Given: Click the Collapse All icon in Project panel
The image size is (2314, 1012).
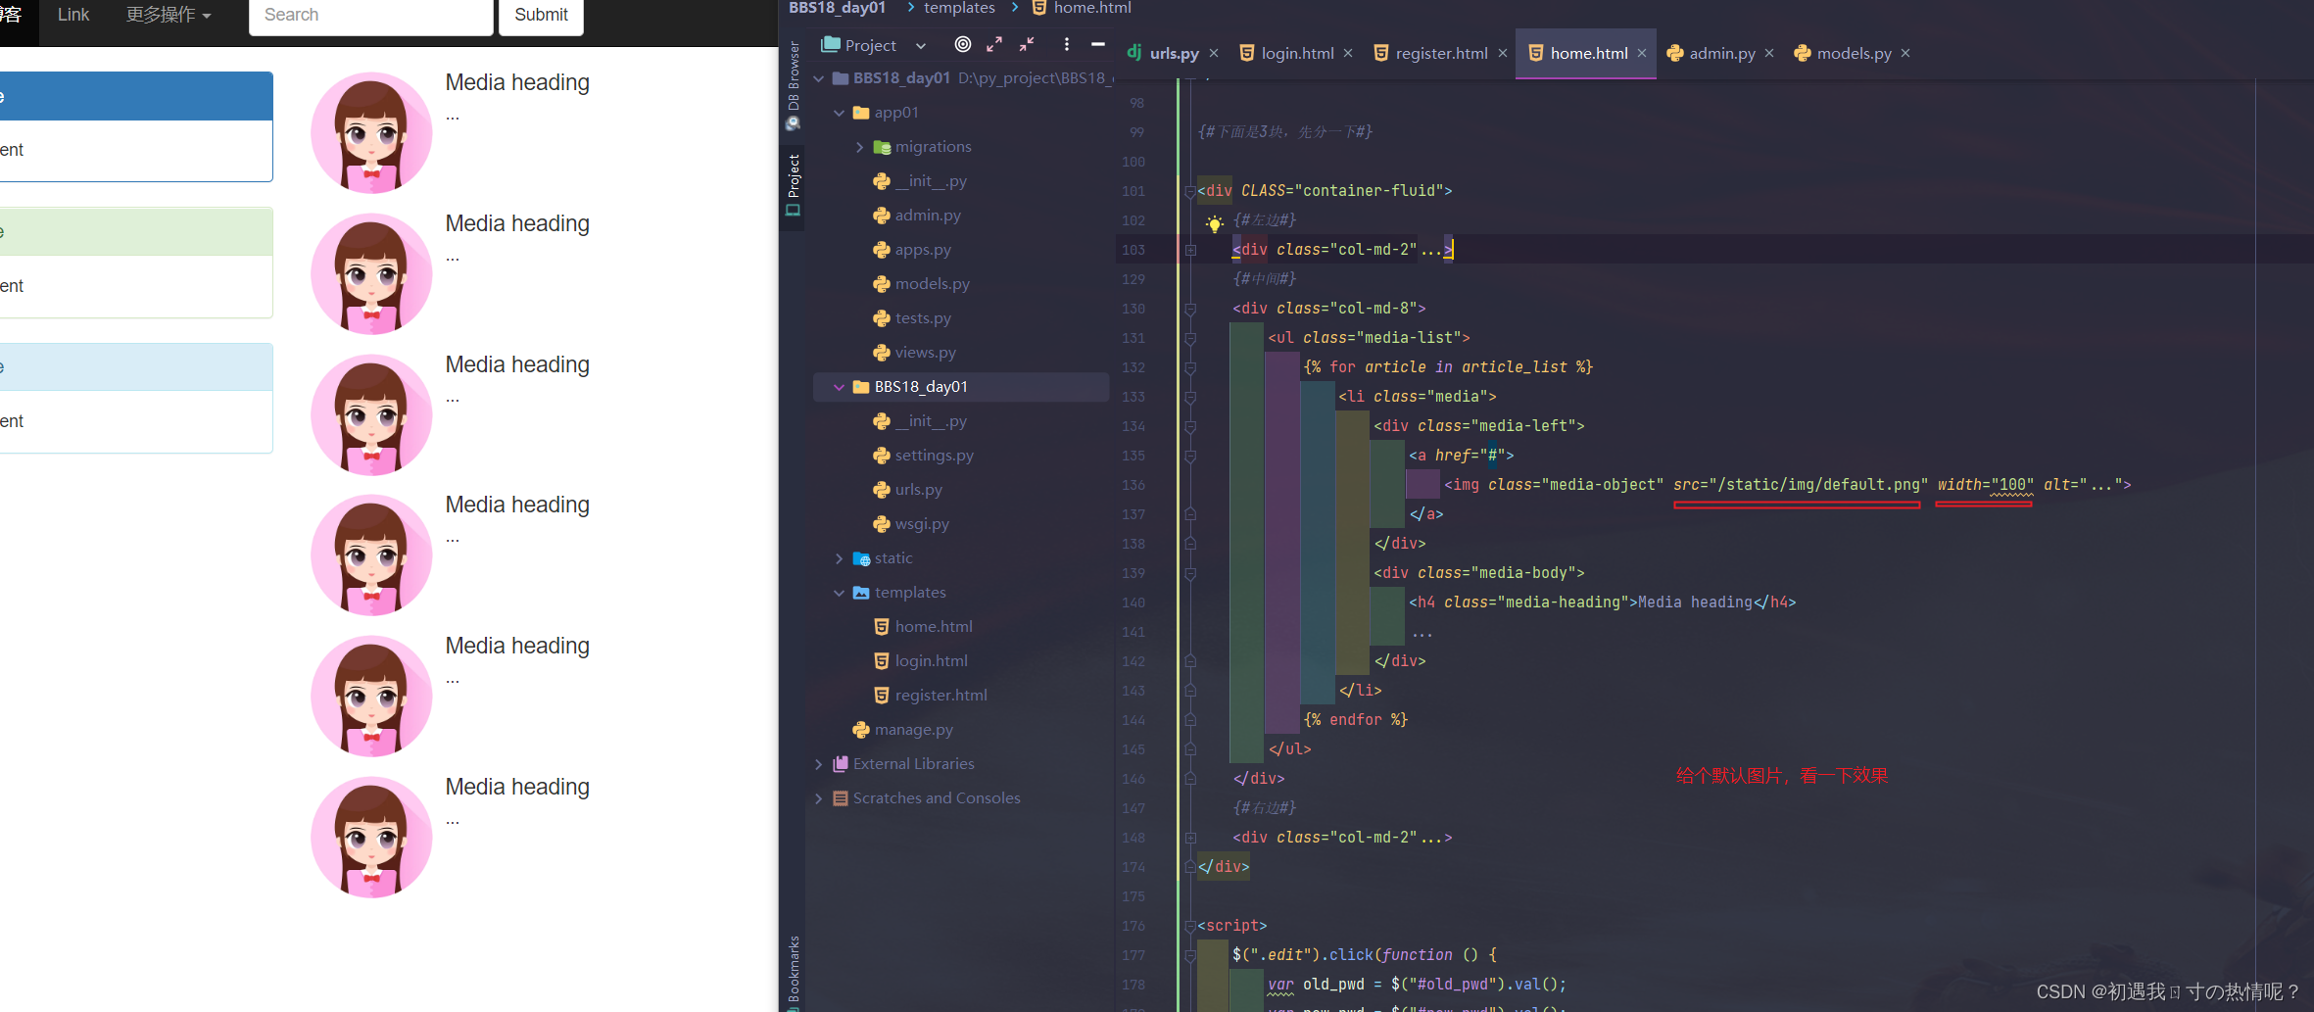Looking at the screenshot, I should (1027, 44).
